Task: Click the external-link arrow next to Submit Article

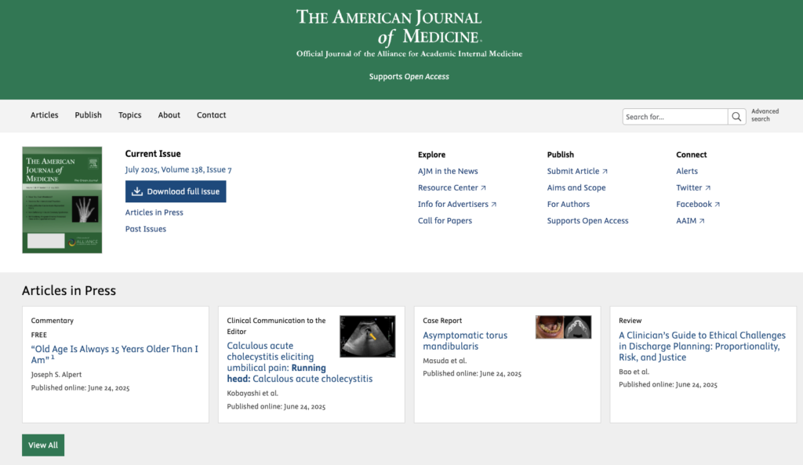Action: click(x=605, y=172)
